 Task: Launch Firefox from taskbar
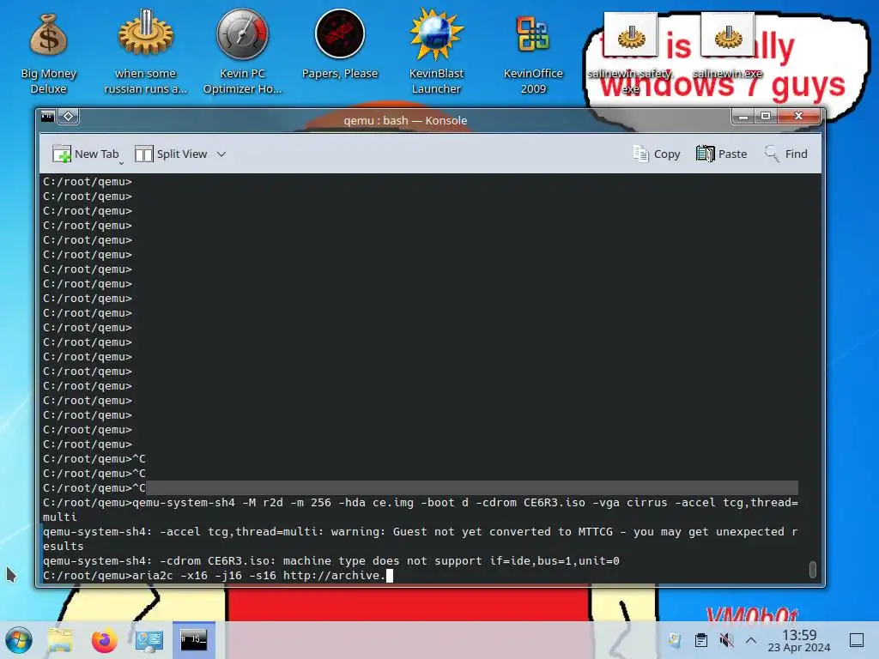click(x=104, y=640)
